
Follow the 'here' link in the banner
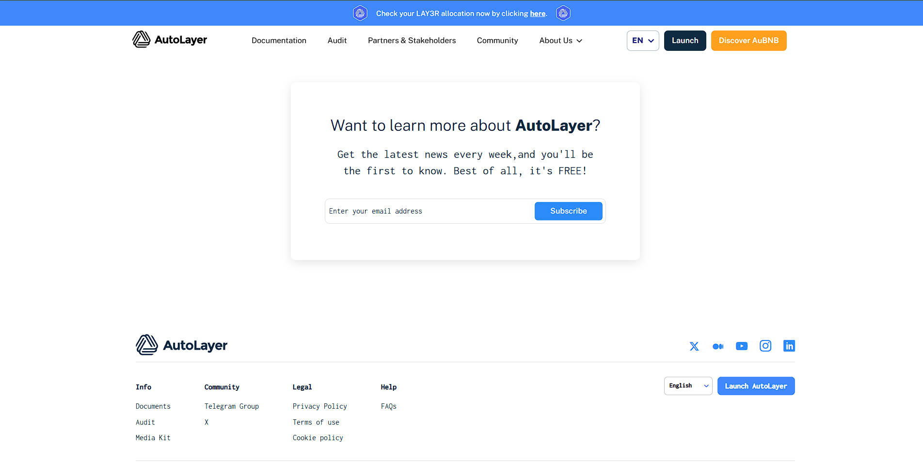point(538,14)
